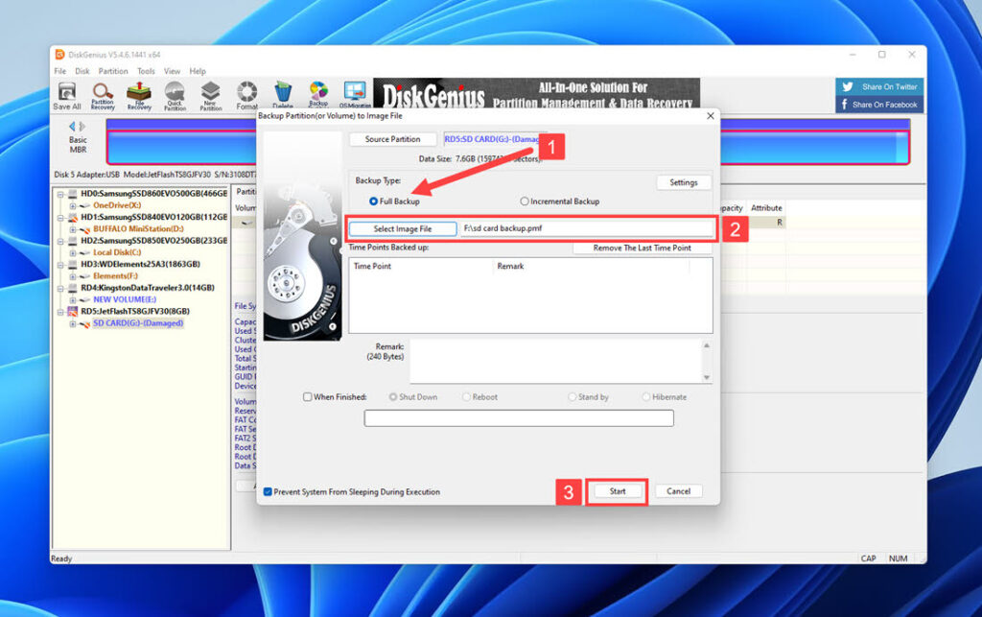Open the Backup tool

(x=318, y=93)
